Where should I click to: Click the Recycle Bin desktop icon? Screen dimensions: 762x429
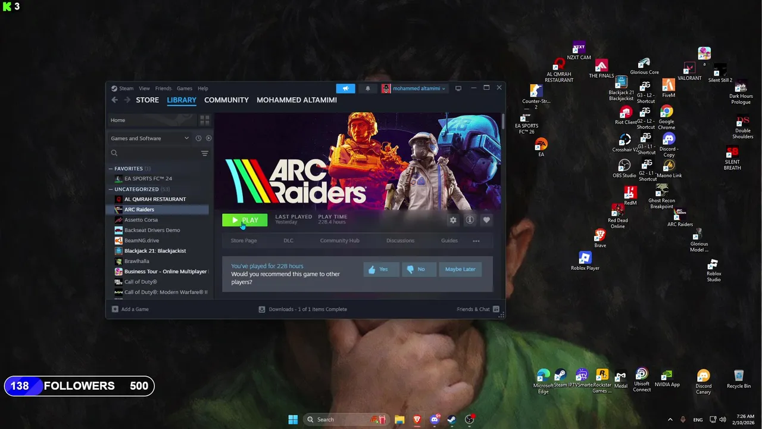click(739, 379)
